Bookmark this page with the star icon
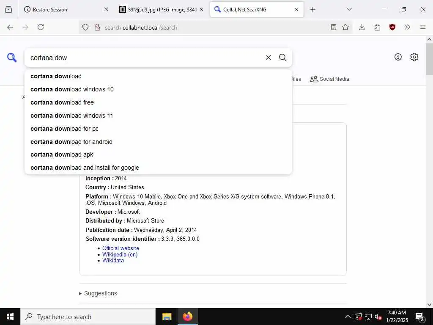The image size is (433, 325). [x=345, y=27]
